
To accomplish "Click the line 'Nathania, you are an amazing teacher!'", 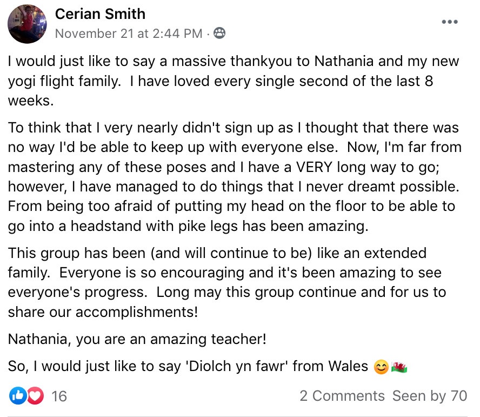I will 137,340.
